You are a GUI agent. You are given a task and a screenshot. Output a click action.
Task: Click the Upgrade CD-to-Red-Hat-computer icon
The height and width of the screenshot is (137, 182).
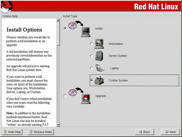pos(80,96)
